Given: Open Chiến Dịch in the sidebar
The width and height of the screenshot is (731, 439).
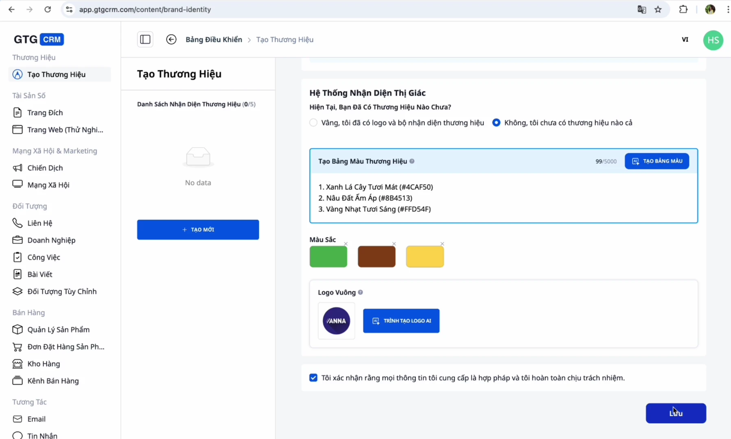Looking at the screenshot, I should [45, 168].
